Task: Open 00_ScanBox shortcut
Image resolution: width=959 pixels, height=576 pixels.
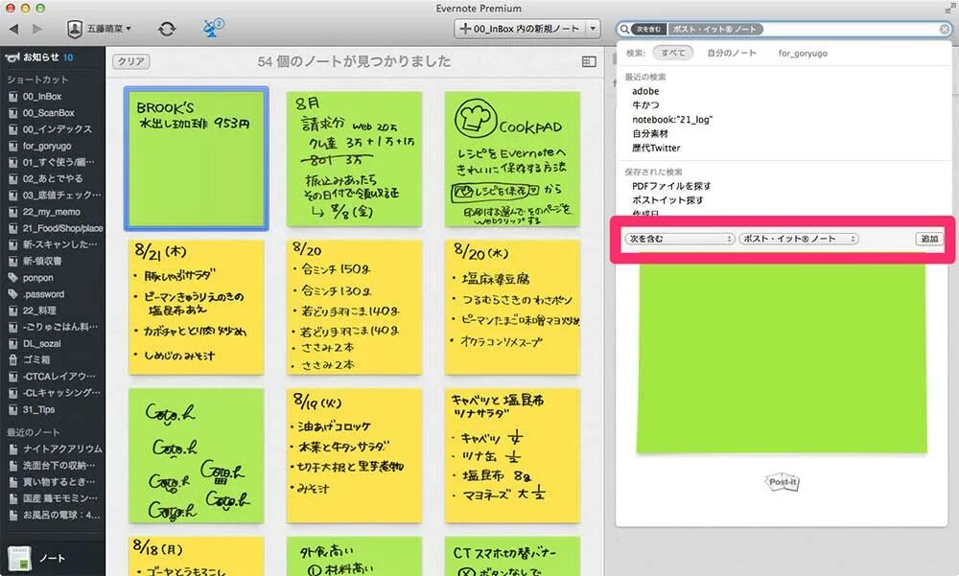Action: tap(48, 113)
